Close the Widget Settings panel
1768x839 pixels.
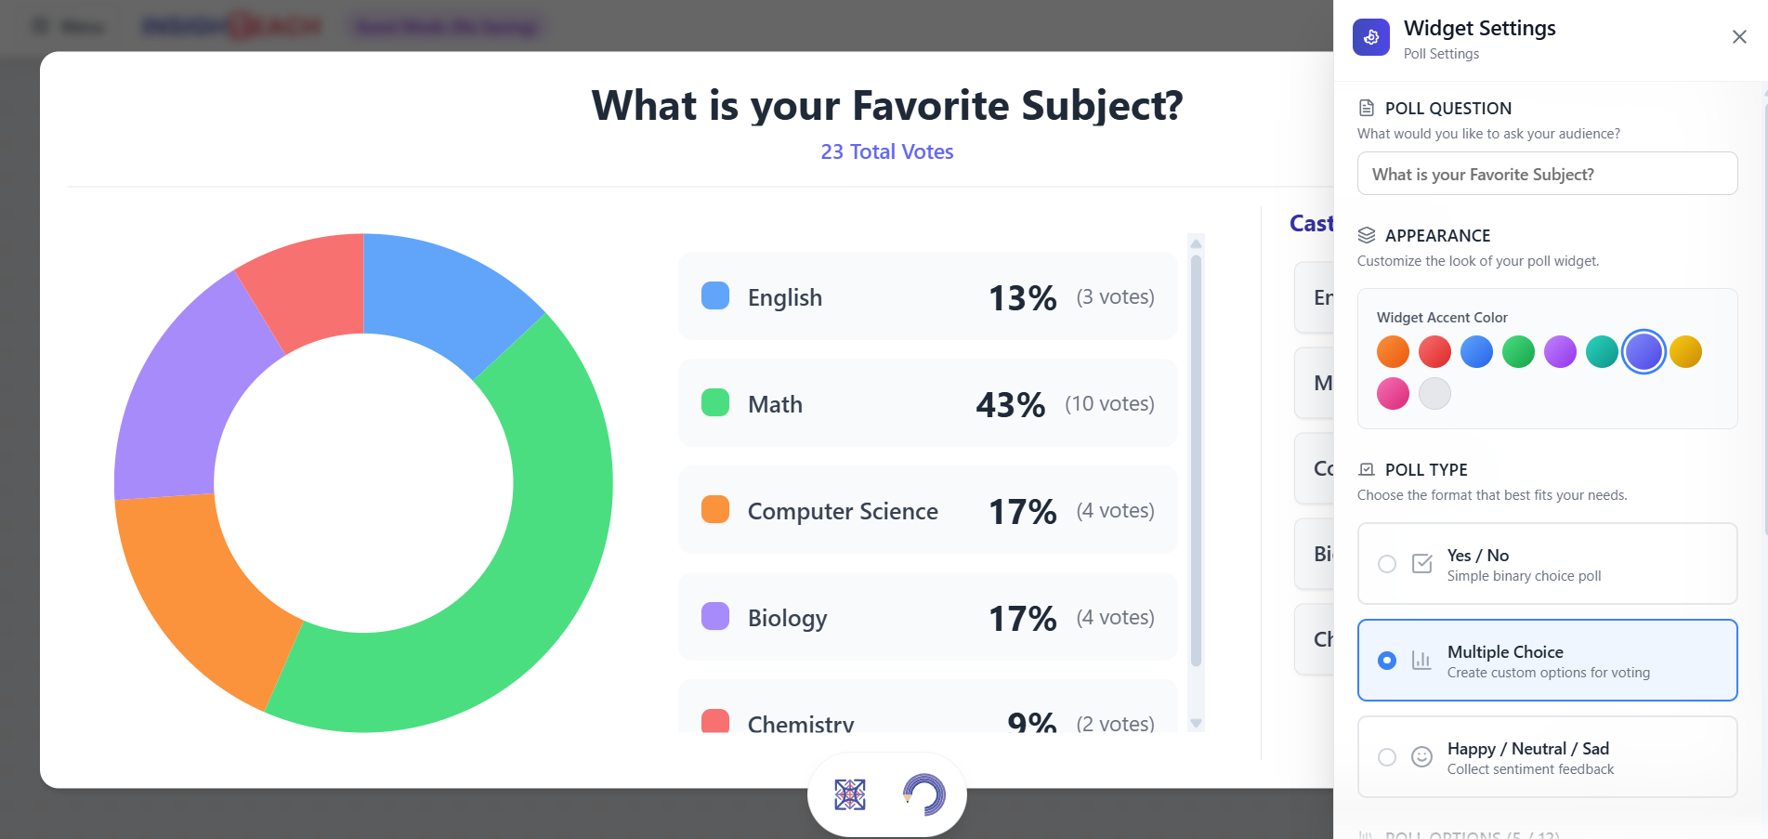1739,37
